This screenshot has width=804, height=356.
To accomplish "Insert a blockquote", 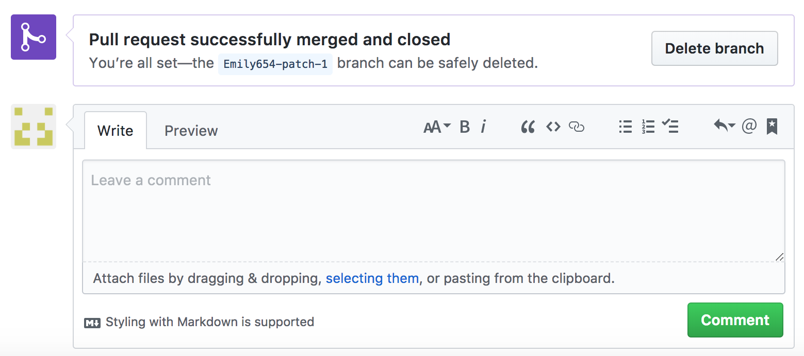I will pyautogui.click(x=528, y=127).
